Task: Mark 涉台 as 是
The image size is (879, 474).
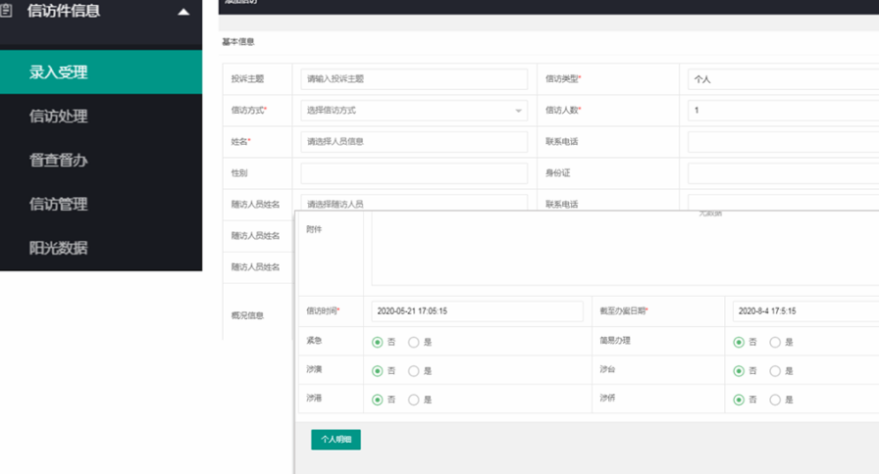Action: [775, 371]
